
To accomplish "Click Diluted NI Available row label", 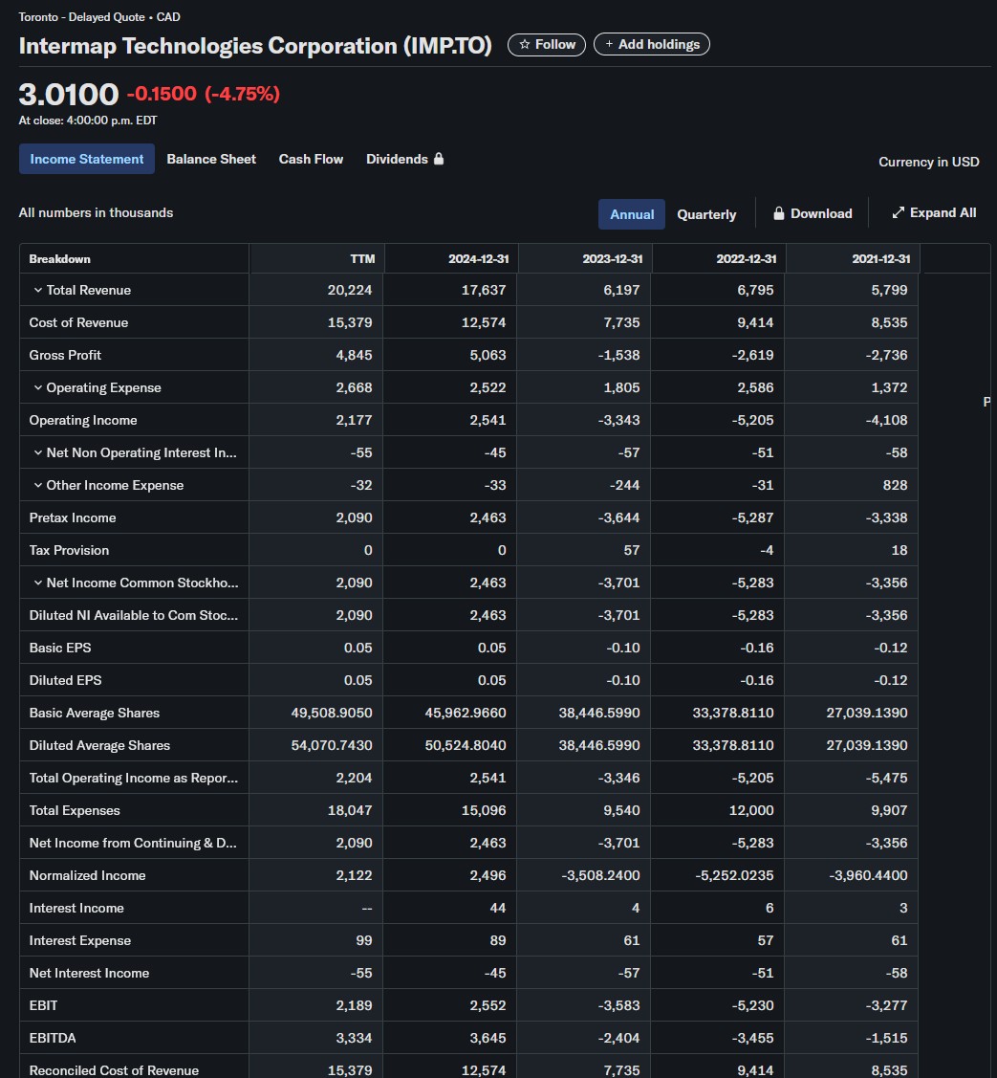I will pyautogui.click(x=133, y=615).
